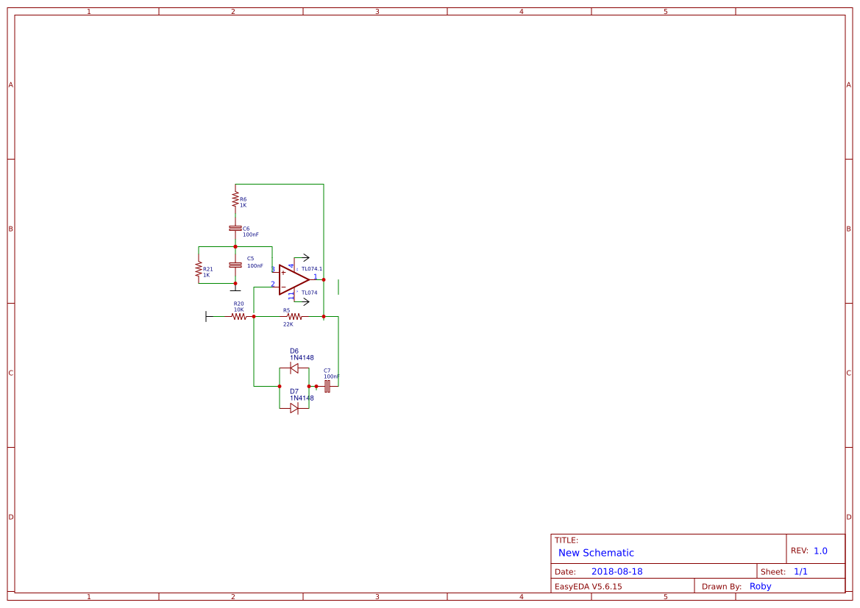The width and height of the screenshot is (860, 608).
Task: Click the ground symbol left of R20
Action: click(x=205, y=317)
